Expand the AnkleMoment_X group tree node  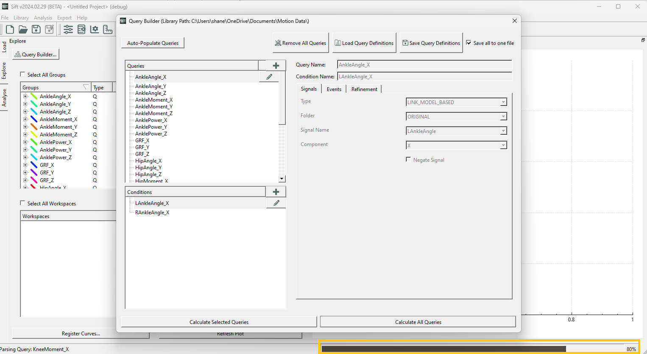point(25,119)
